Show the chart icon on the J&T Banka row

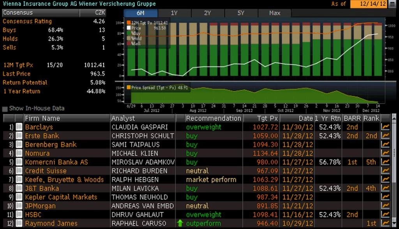[x=385, y=188]
